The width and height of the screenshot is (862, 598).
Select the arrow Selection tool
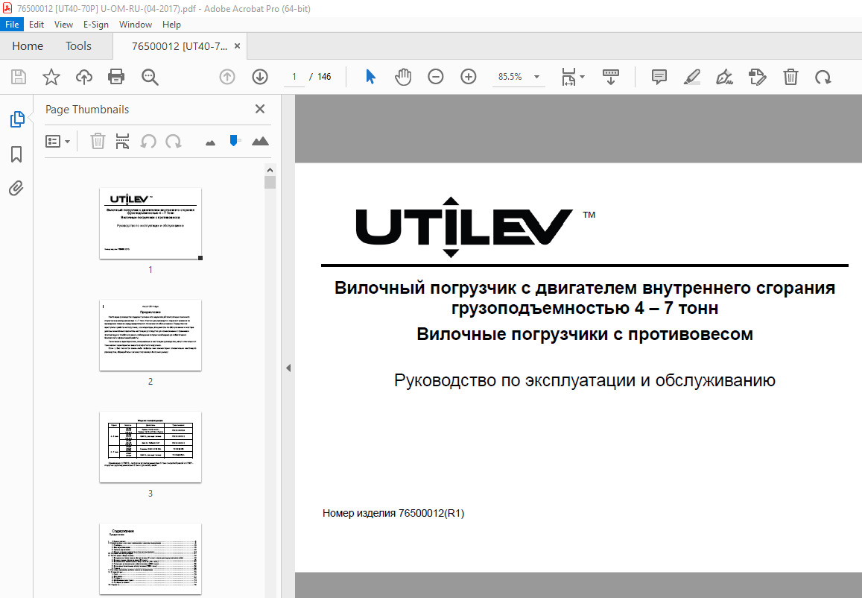(370, 77)
